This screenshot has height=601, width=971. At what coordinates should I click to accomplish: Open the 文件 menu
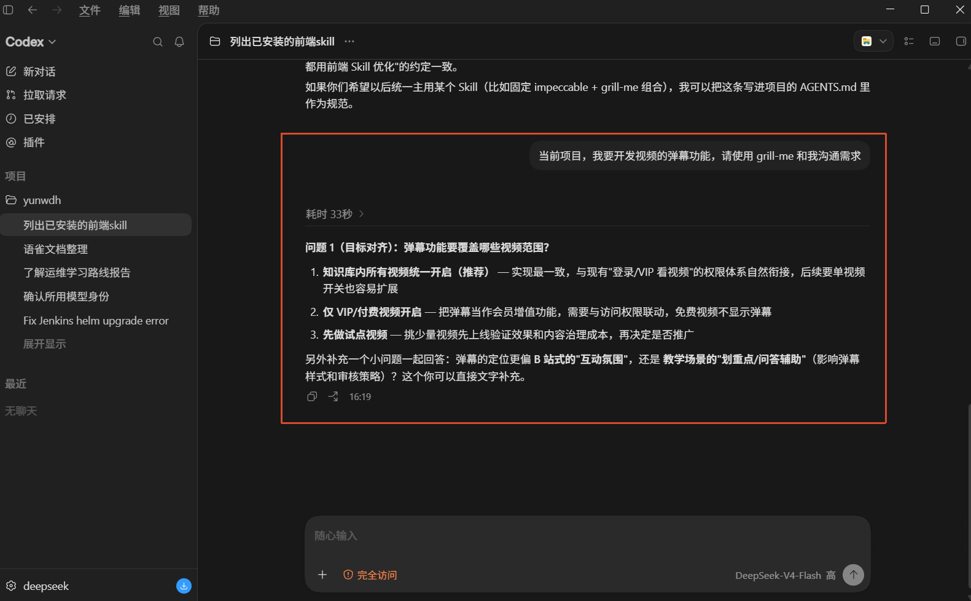point(90,10)
